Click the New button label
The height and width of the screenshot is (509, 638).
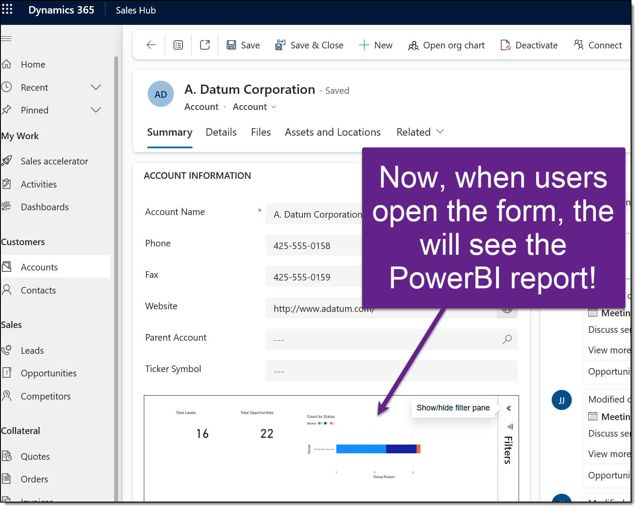[x=383, y=45]
